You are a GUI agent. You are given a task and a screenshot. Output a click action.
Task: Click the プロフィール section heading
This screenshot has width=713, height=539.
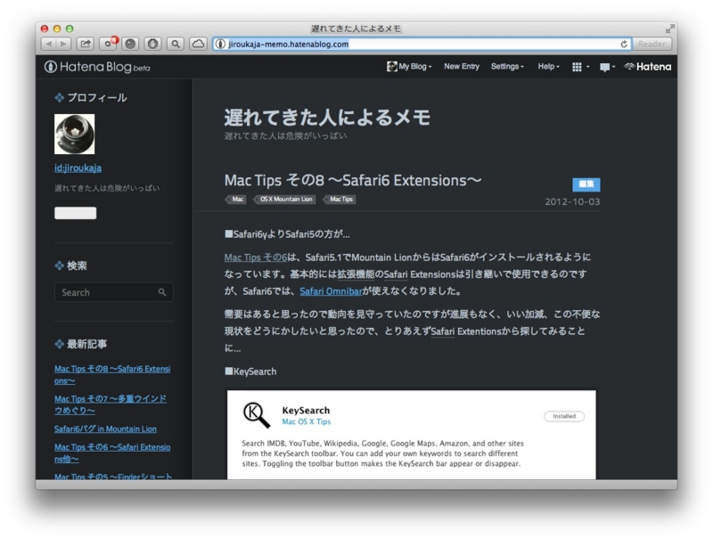[91, 98]
